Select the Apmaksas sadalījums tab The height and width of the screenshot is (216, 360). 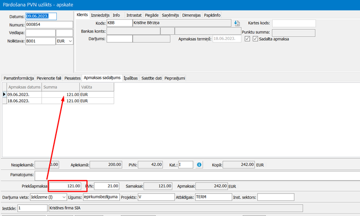pyautogui.click(x=102, y=78)
